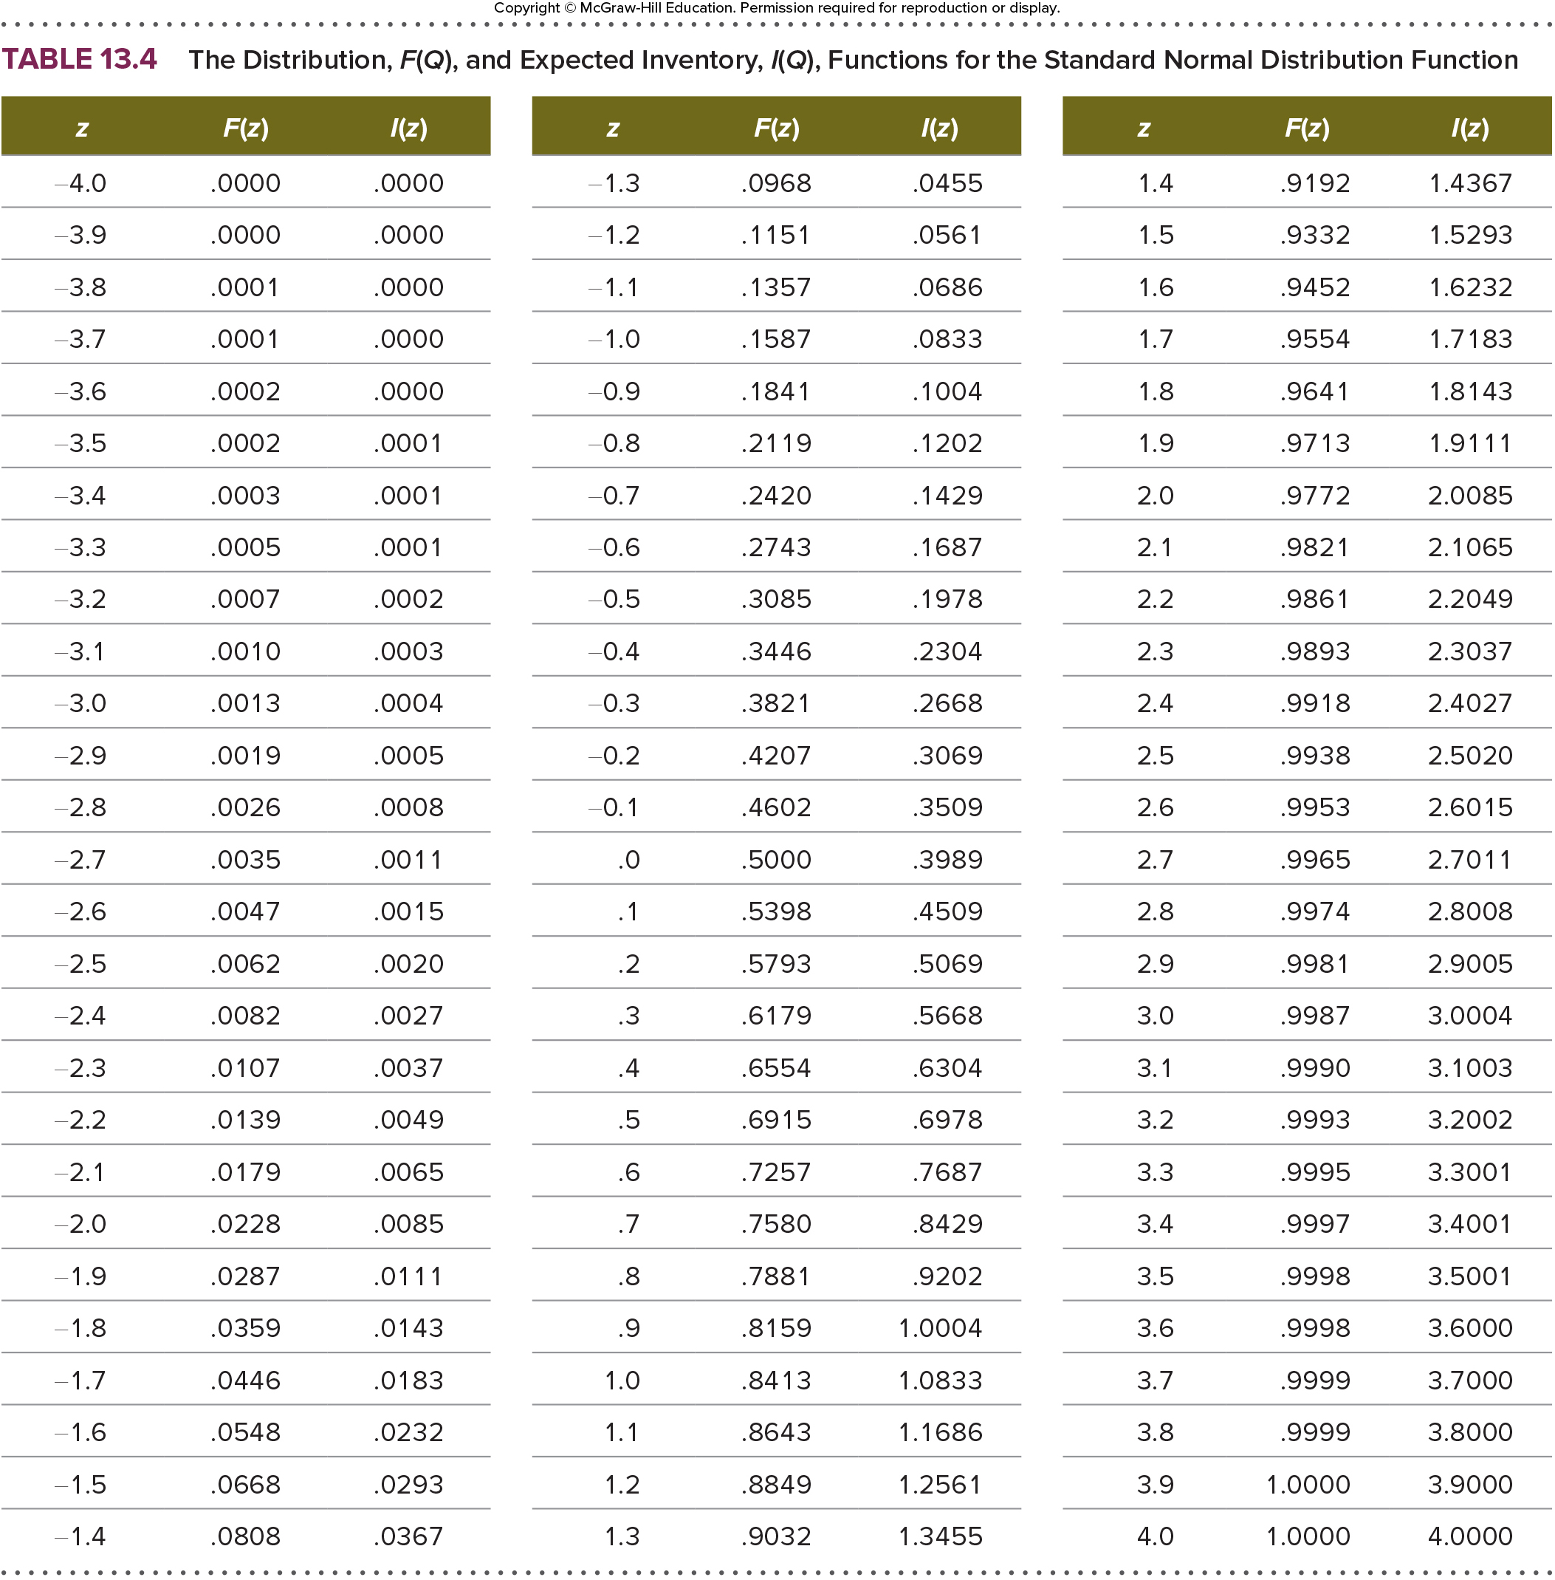Select the I(z) value .3069
The height and width of the screenshot is (1580, 1555).
pos(947,756)
